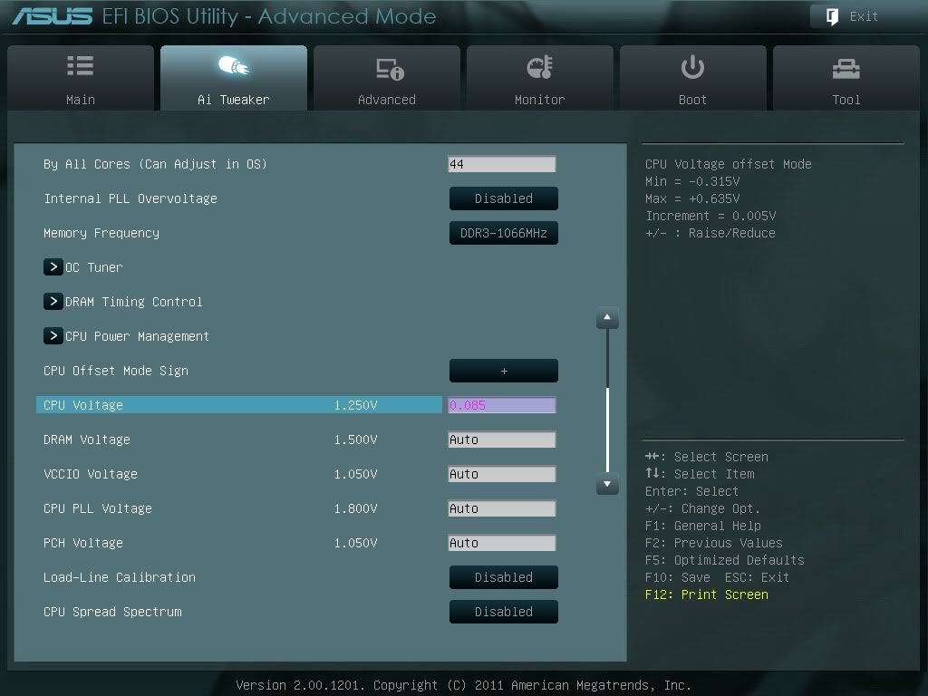
Task: Select the Internal PLL Overvoltage label
Action: tap(130, 198)
